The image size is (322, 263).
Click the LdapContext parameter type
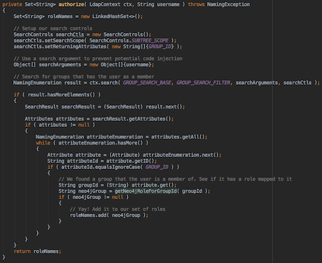(104, 5)
